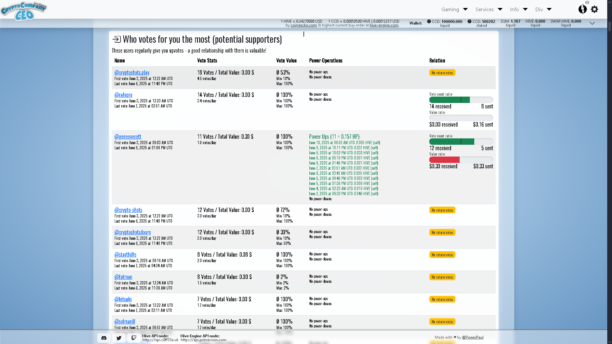Open the @PowerPaul author link
This screenshot has width=612, height=344.
pos(473,337)
